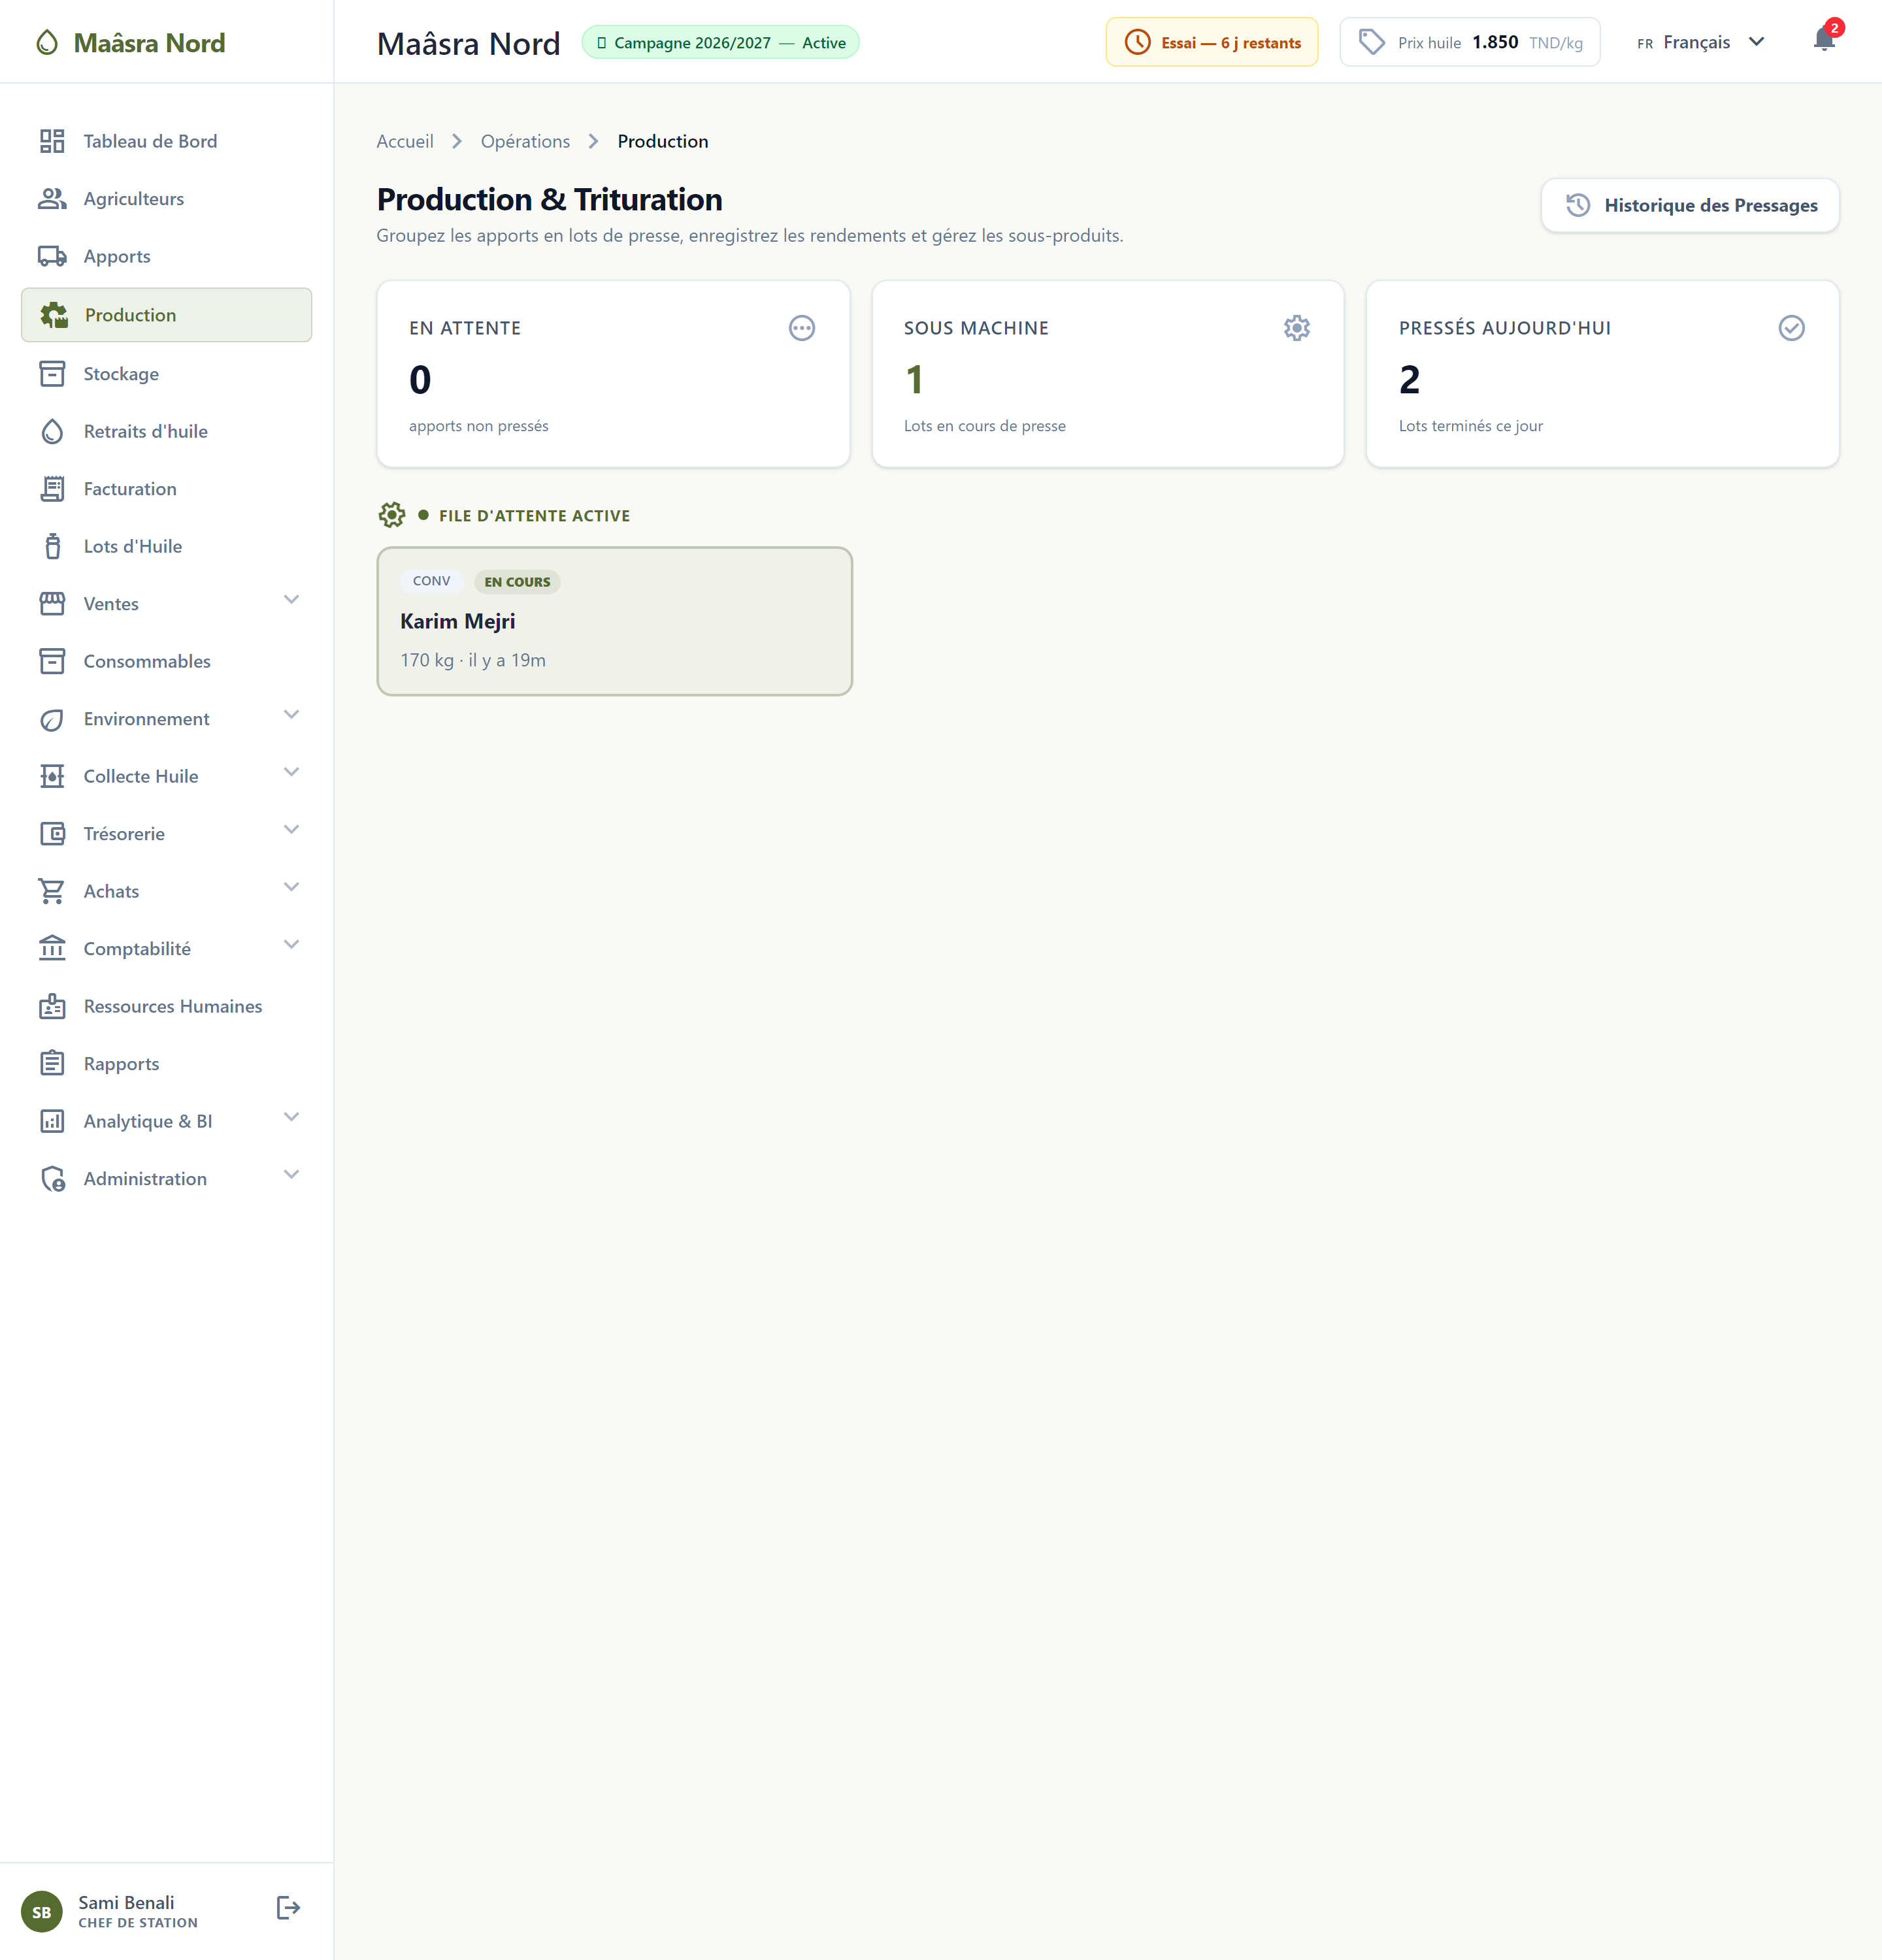
Task: Expand the Analytique & BI submenu
Action: point(291,1117)
